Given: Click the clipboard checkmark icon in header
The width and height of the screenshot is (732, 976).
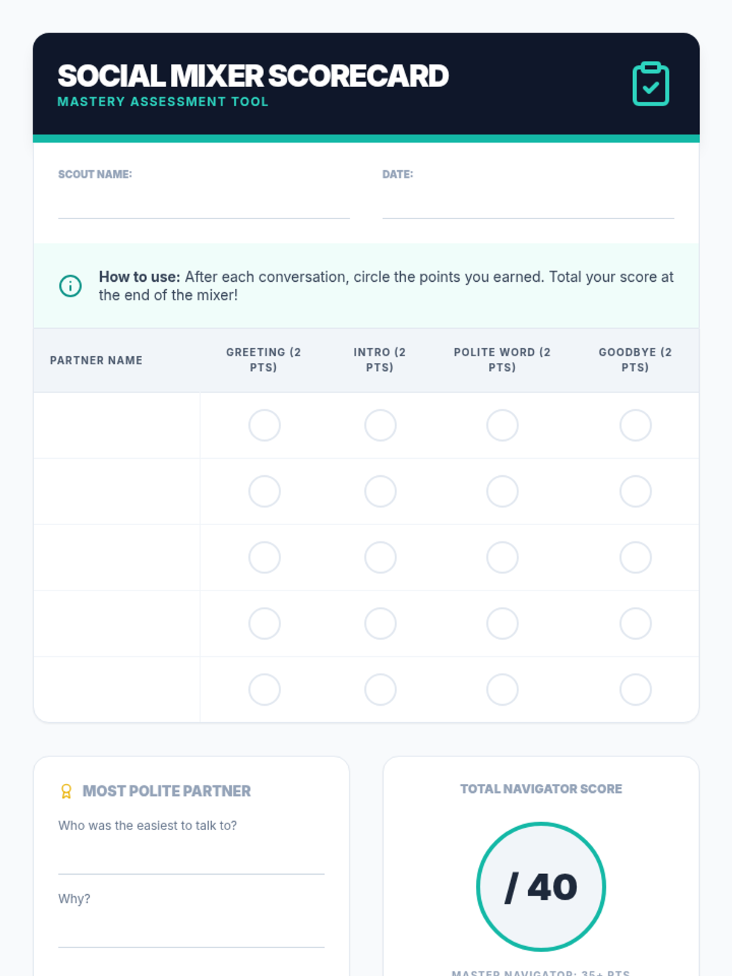Looking at the screenshot, I should 650,84.
